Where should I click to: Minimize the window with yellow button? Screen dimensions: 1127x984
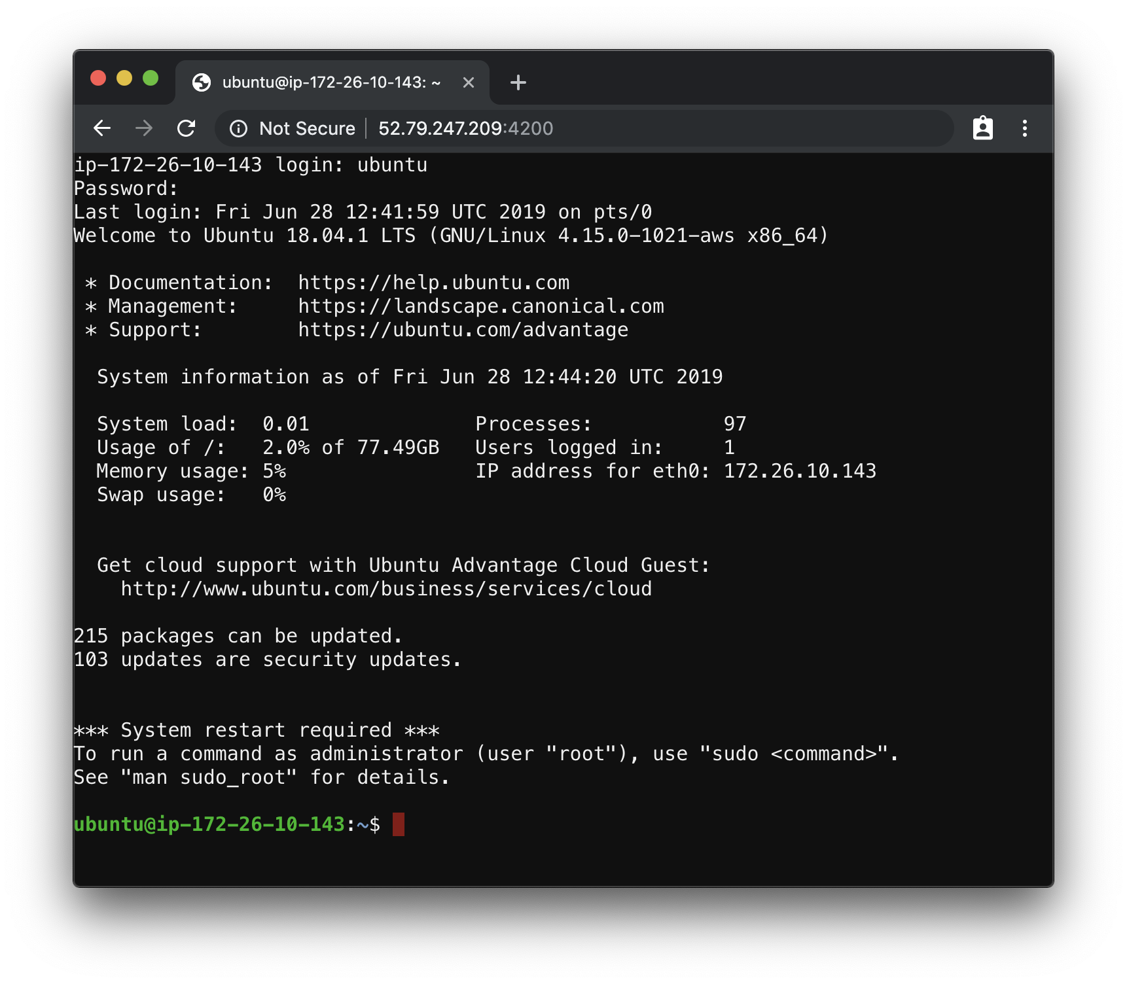click(124, 79)
